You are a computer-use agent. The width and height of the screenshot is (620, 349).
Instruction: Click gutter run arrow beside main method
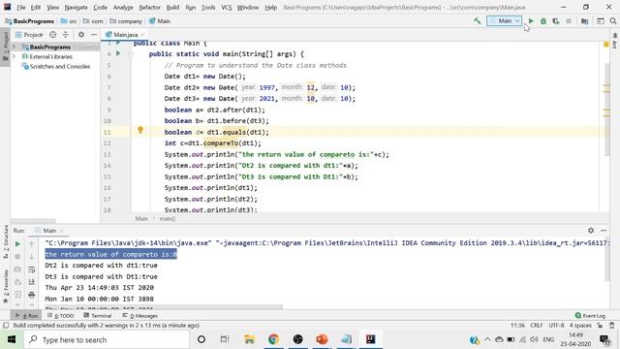118,53
